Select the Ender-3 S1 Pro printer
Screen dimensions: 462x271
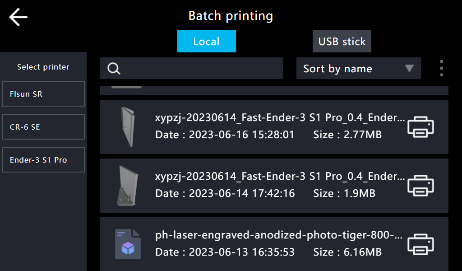tap(43, 160)
